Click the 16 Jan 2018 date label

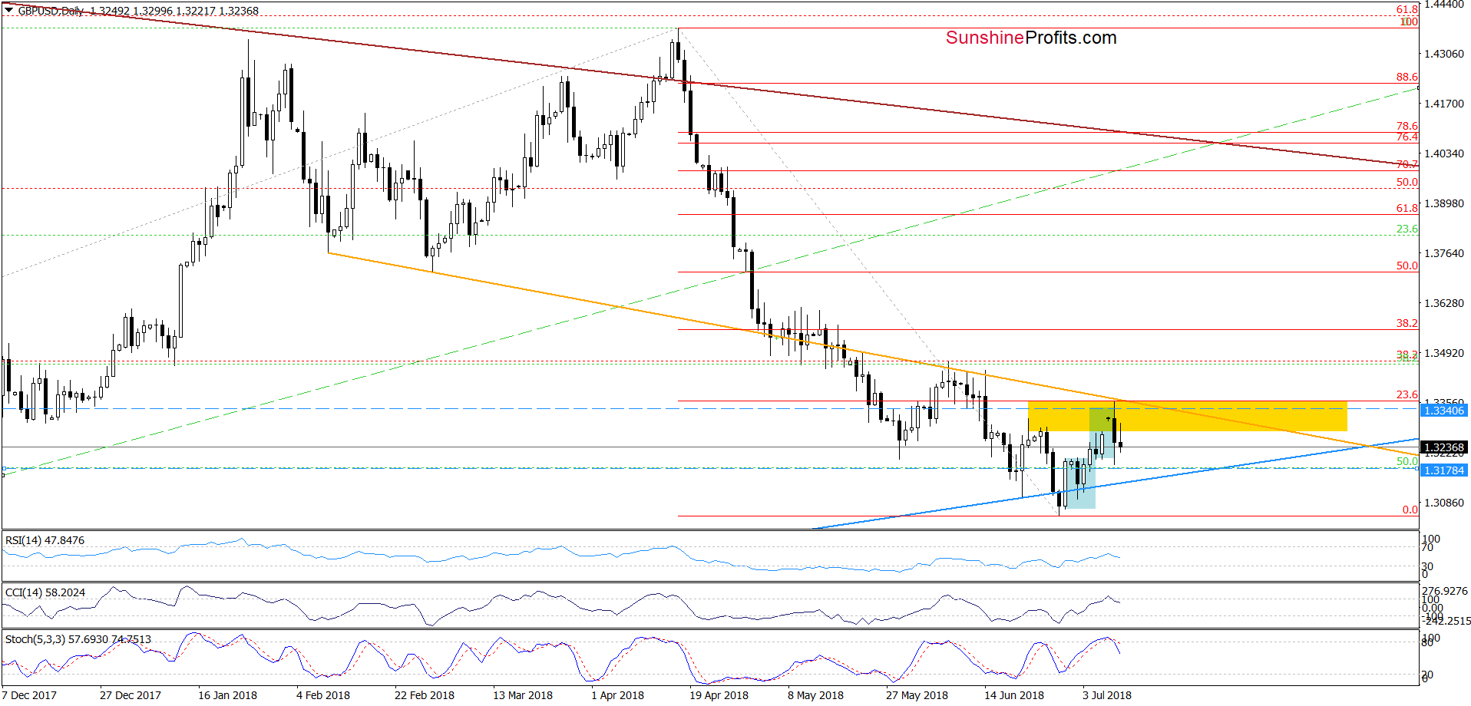(x=227, y=695)
